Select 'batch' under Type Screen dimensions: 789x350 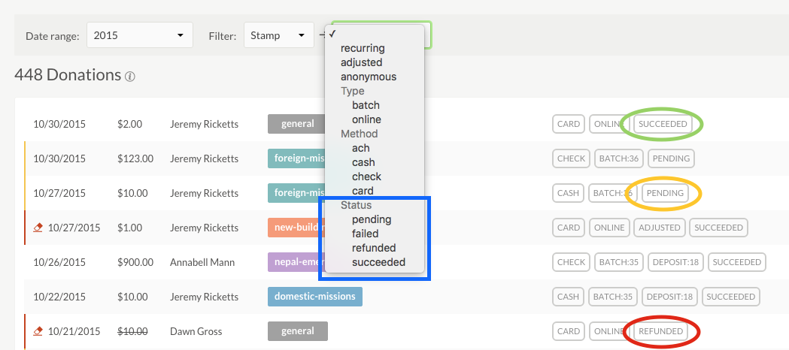pos(366,105)
